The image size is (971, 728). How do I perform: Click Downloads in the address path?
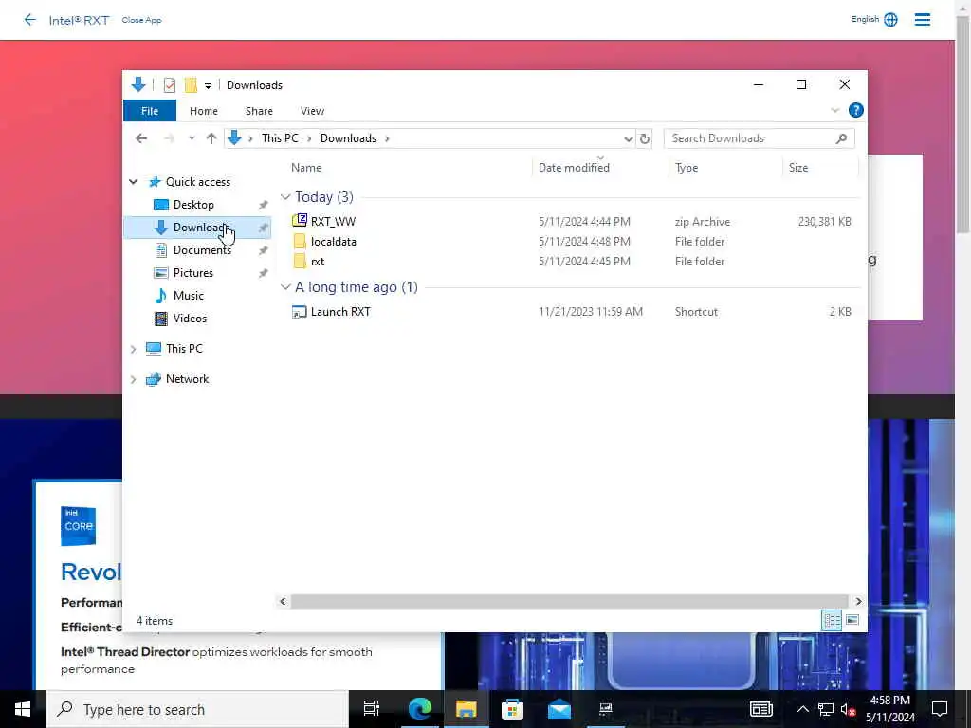coord(348,138)
